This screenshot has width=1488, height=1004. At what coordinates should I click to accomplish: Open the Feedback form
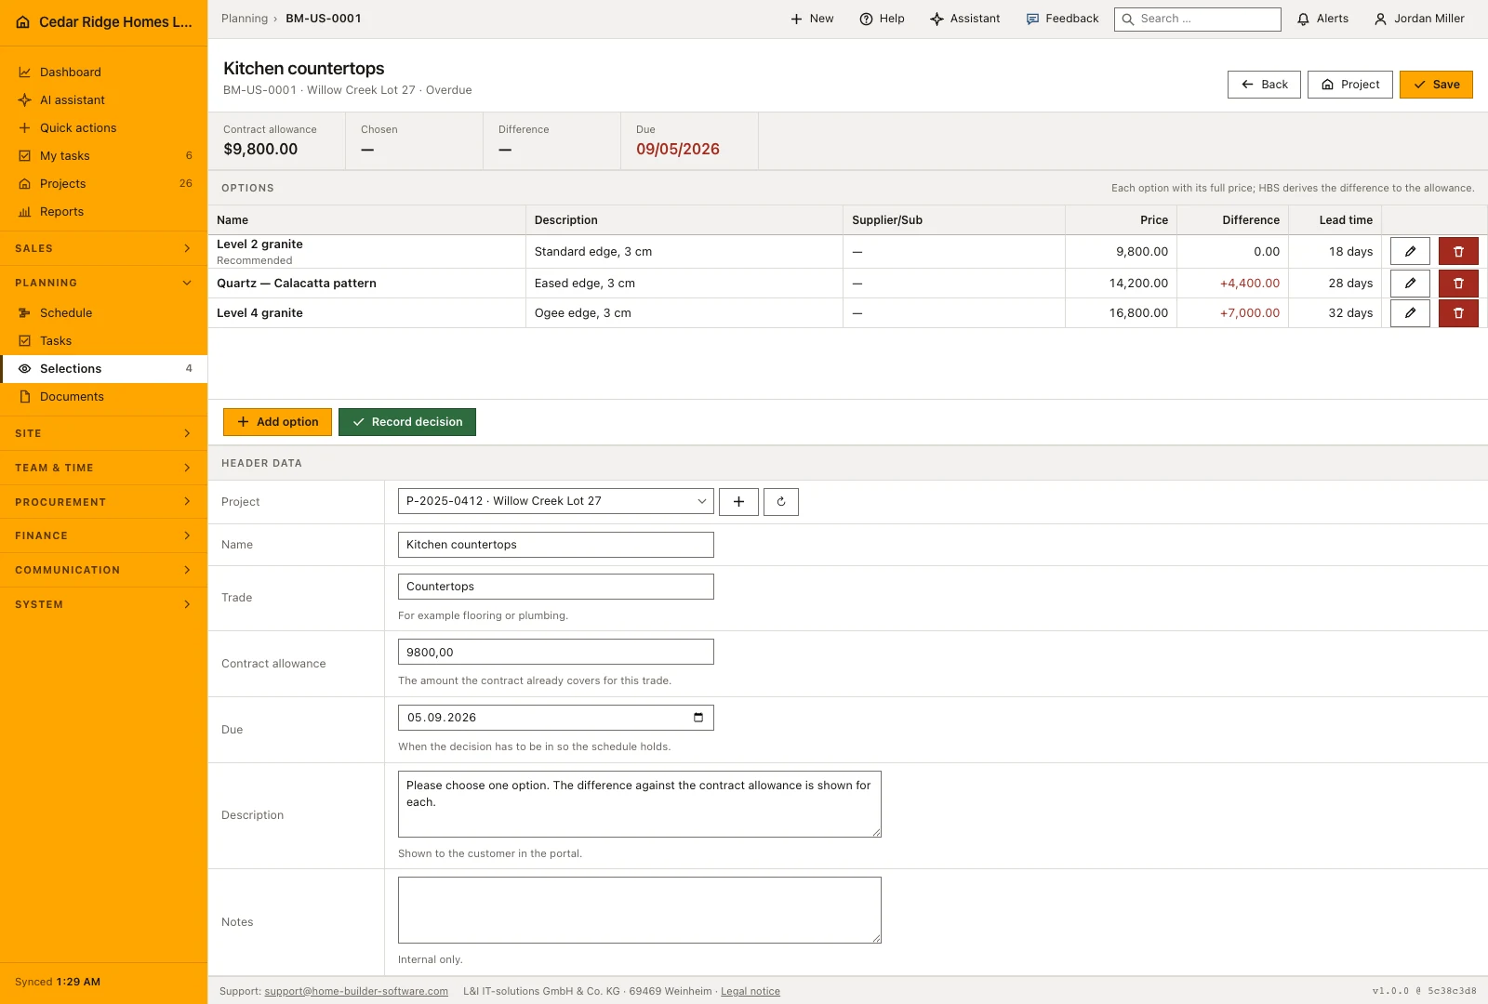[x=1062, y=19]
